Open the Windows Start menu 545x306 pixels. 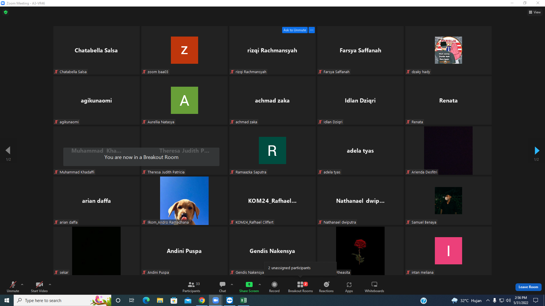pyautogui.click(x=7, y=300)
